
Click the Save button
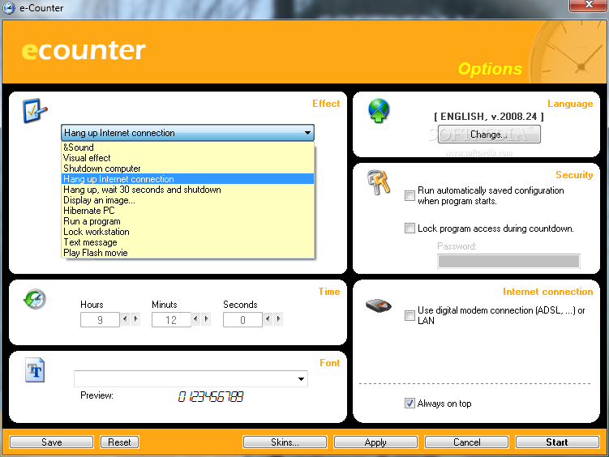click(52, 442)
